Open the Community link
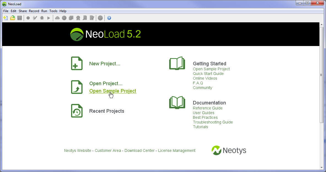 coord(203,88)
